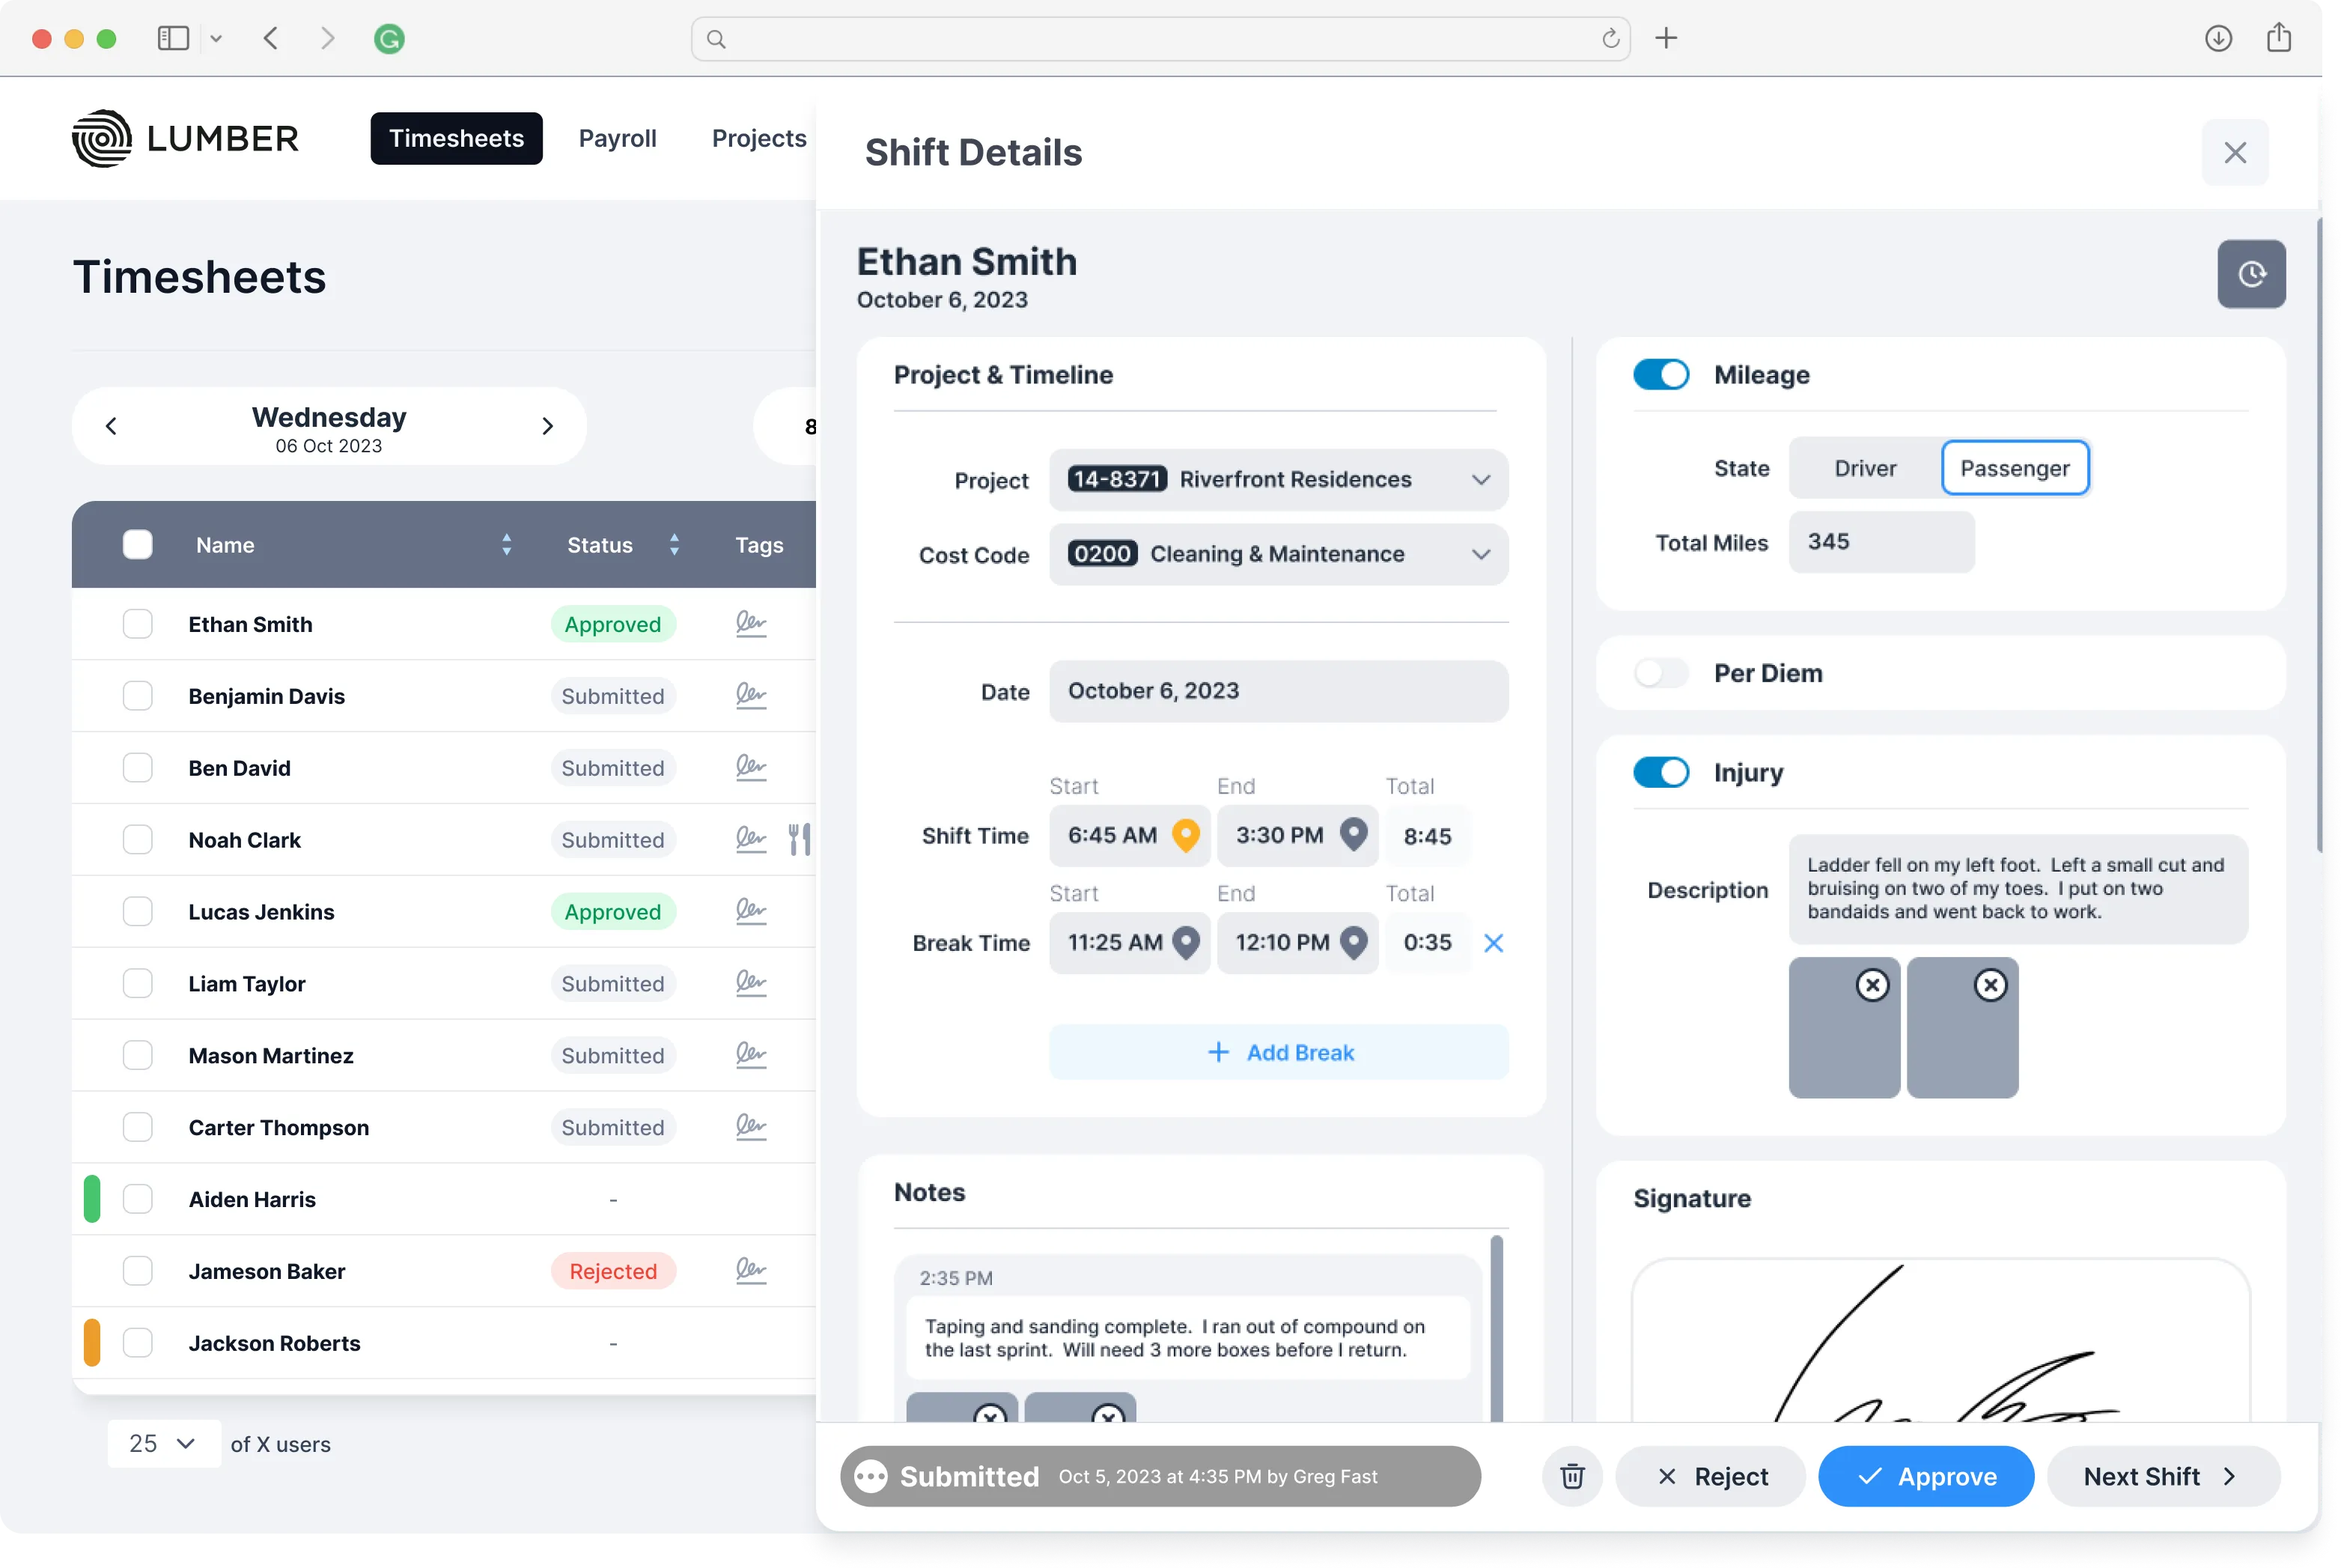This screenshot has height=1568, width=2341.
Task: Remove the break time entry X icon
Action: point(1492,943)
